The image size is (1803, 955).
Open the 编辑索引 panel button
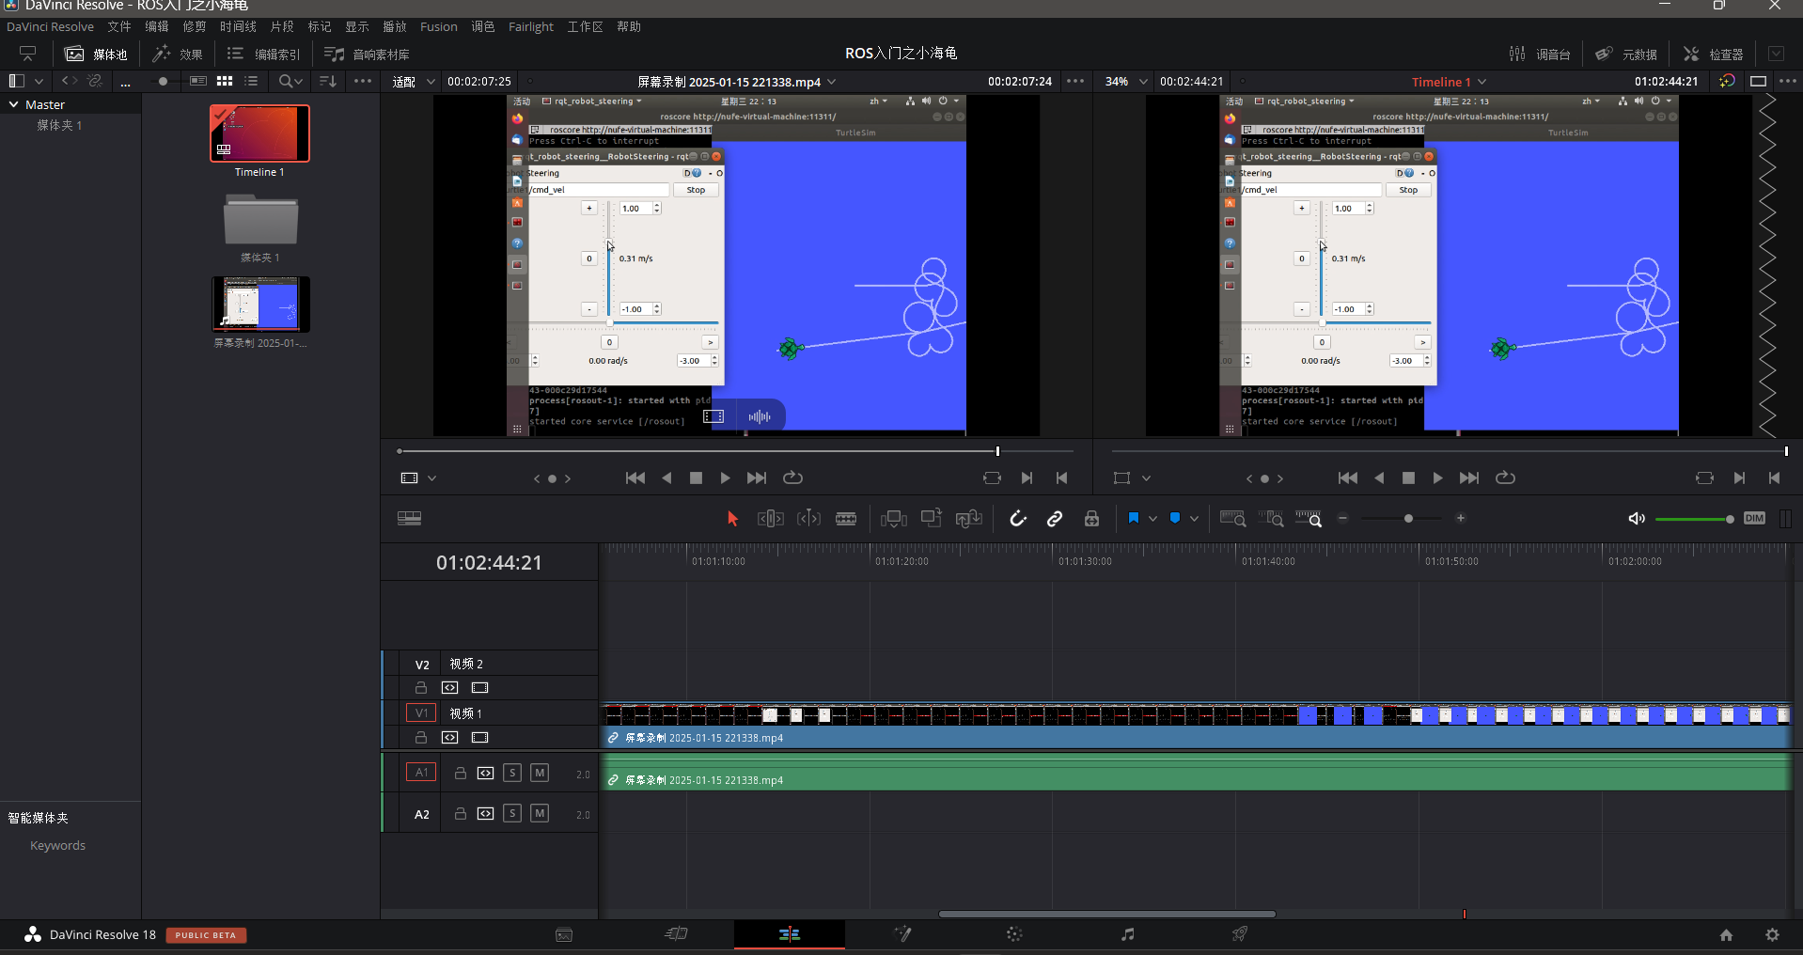coord(263,55)
